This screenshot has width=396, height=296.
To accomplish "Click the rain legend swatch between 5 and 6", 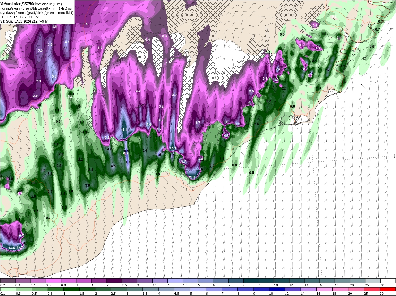I will pos(199,289).
